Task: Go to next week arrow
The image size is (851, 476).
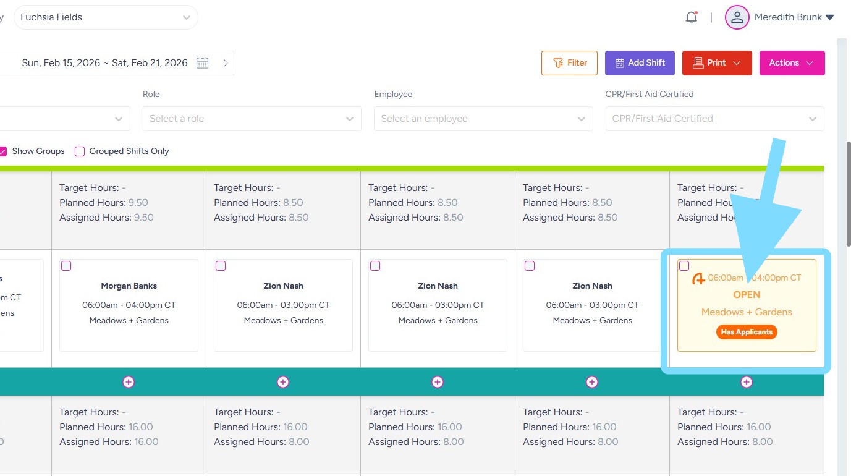Action: coord(226,63)
